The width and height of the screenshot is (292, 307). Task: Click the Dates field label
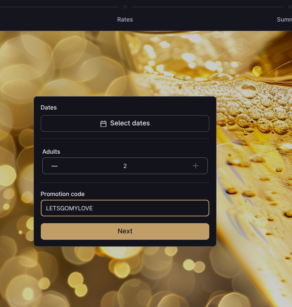[x=49, y=108]
